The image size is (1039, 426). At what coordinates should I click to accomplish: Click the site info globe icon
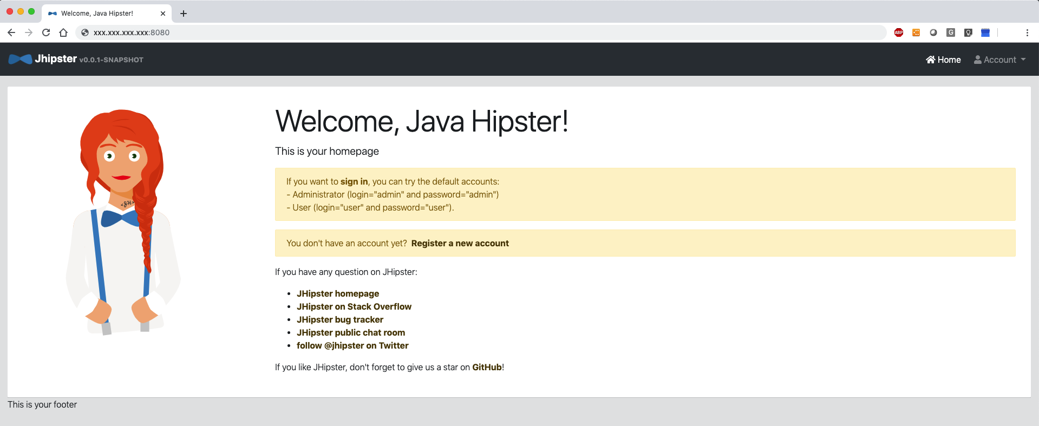(84, 32)
